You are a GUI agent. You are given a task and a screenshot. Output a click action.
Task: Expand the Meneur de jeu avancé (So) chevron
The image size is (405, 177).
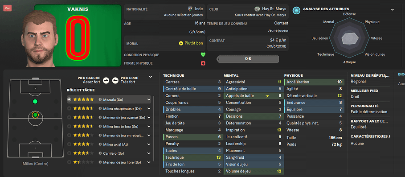pos(149,118)
